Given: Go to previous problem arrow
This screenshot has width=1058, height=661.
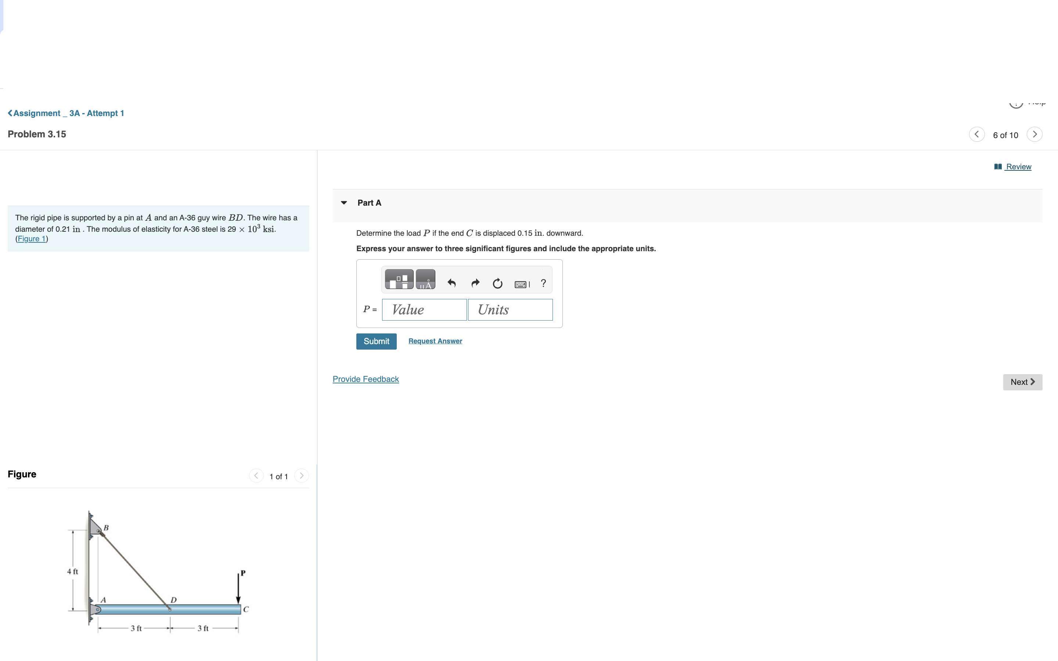Looking at the screenshot, I should 977,134.
